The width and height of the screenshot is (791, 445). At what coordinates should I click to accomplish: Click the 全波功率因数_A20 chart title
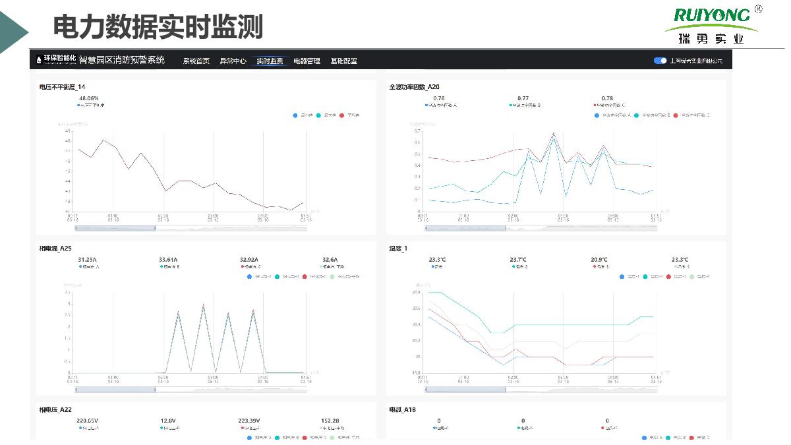414,87
